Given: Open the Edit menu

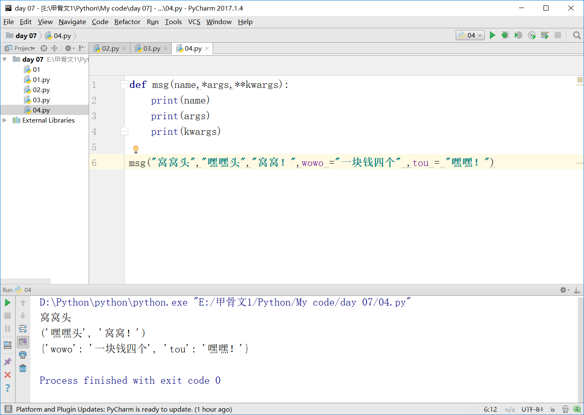Looking at the screenshot, I should pyautogui.click(x=26, y=22).
